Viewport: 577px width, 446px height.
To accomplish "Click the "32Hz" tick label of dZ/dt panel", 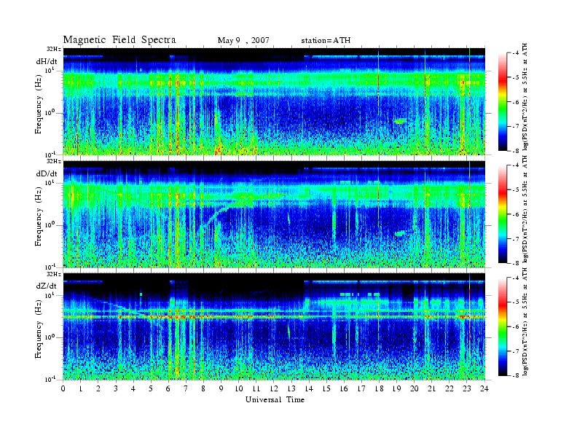I will click(54, 274).
